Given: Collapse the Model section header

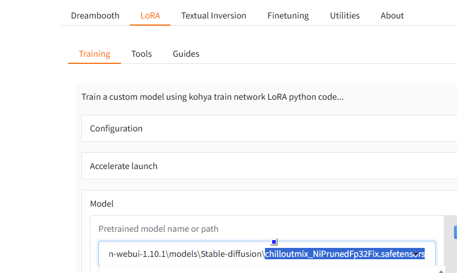Looking at the screenshot, I should (102, 204).
